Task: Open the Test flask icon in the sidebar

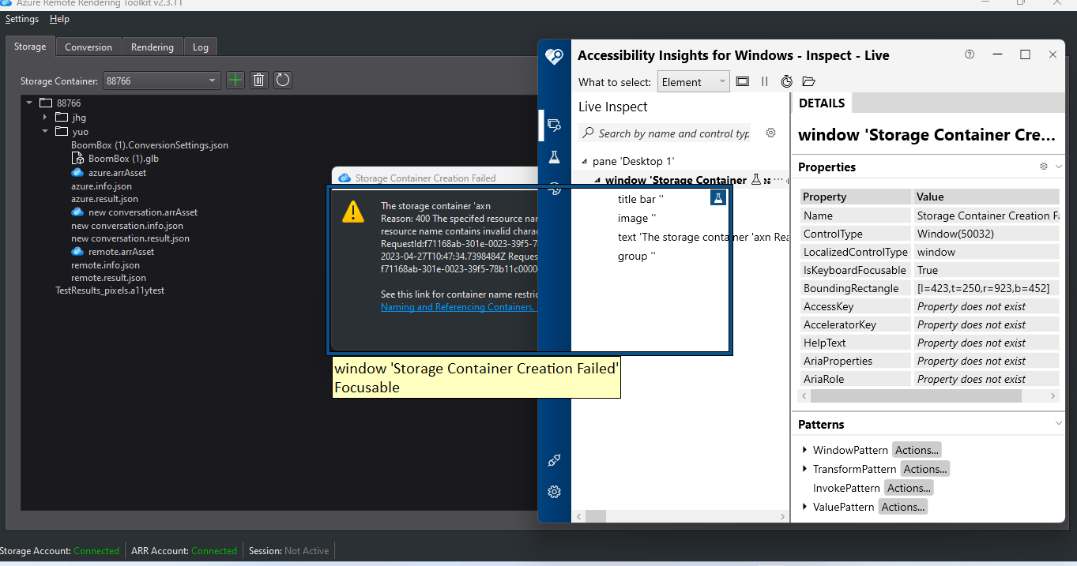Action: tap(554, 157)
